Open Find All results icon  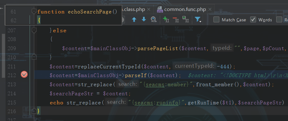coord(154,19)
